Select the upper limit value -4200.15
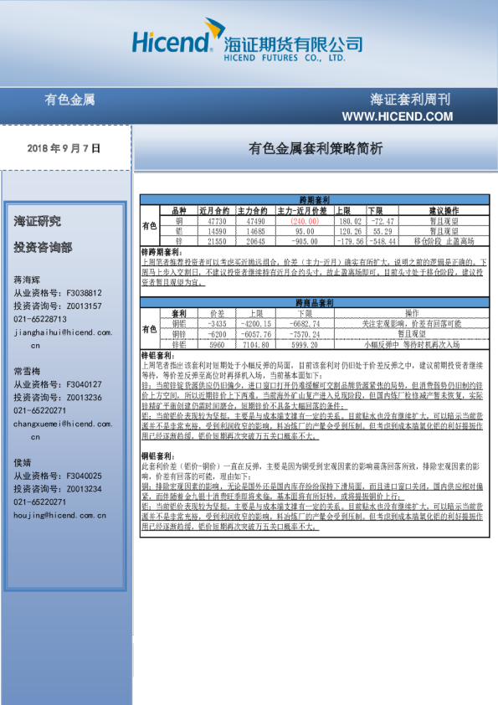 [x=256, y=324]
